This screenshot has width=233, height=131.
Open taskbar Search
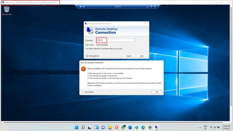pyautogui.click(x=83, y=127)
